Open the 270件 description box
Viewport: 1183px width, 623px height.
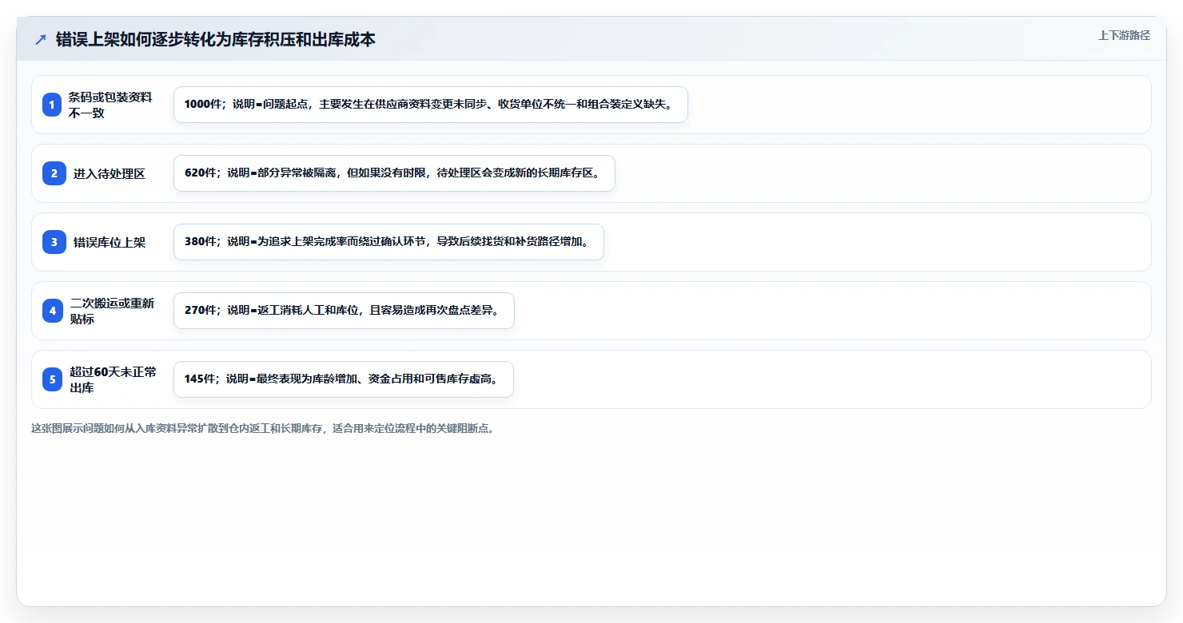tap(344, 311)
